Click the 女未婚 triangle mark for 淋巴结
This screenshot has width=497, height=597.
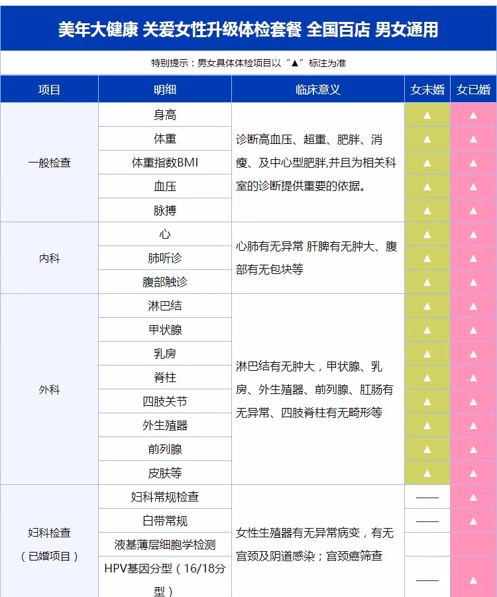427,306
